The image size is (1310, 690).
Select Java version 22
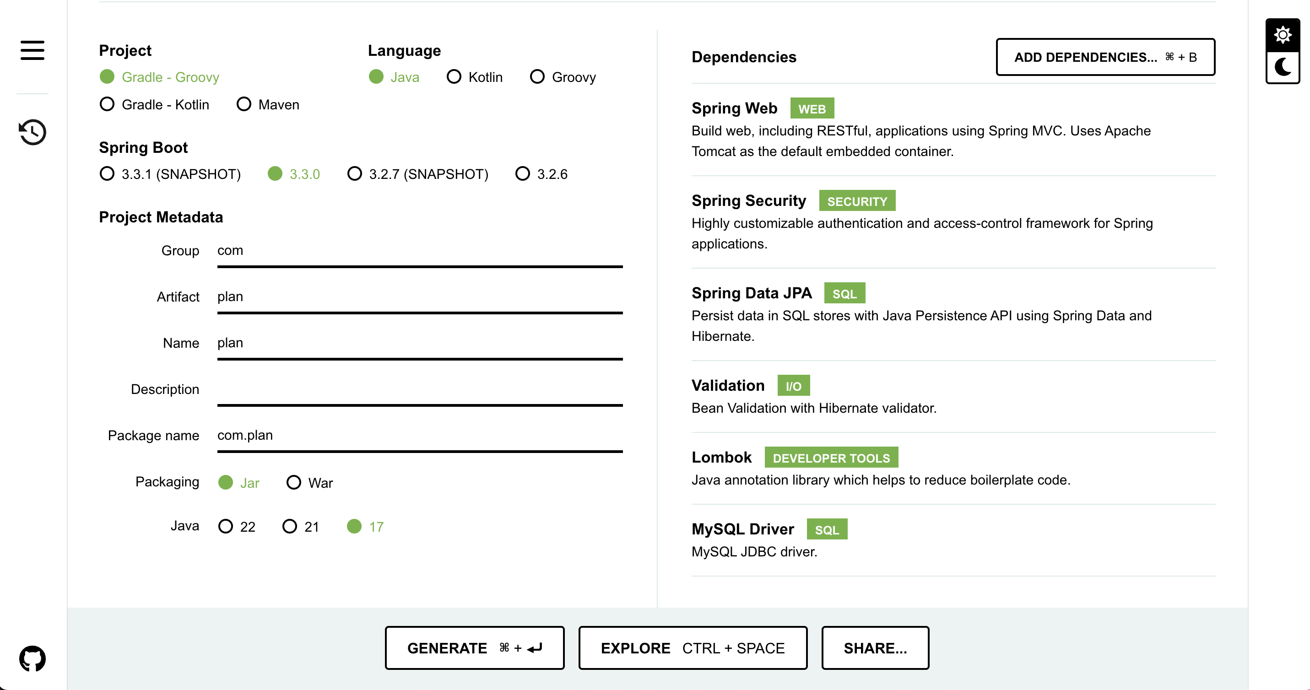point(226,526)
